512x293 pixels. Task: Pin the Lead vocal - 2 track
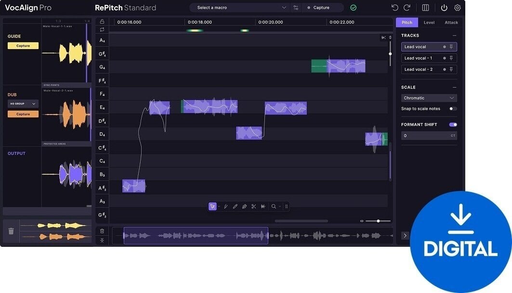(x=451, y=69)
